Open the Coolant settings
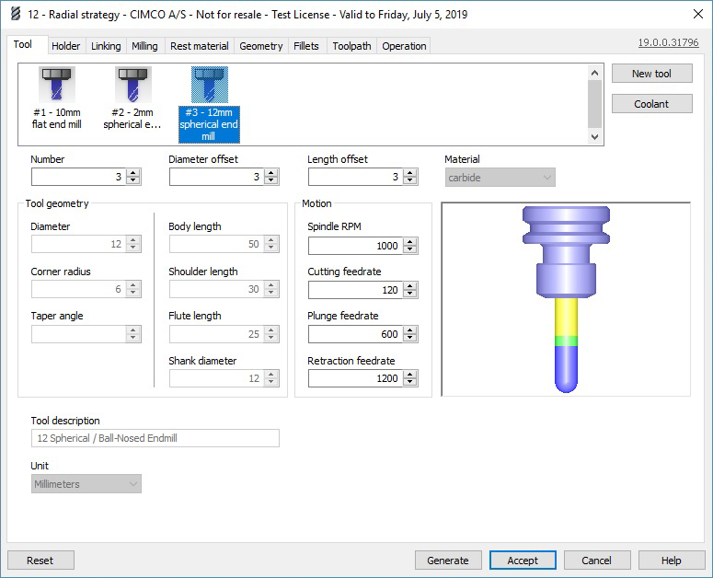The image size is (713, 578). point(651,104)
